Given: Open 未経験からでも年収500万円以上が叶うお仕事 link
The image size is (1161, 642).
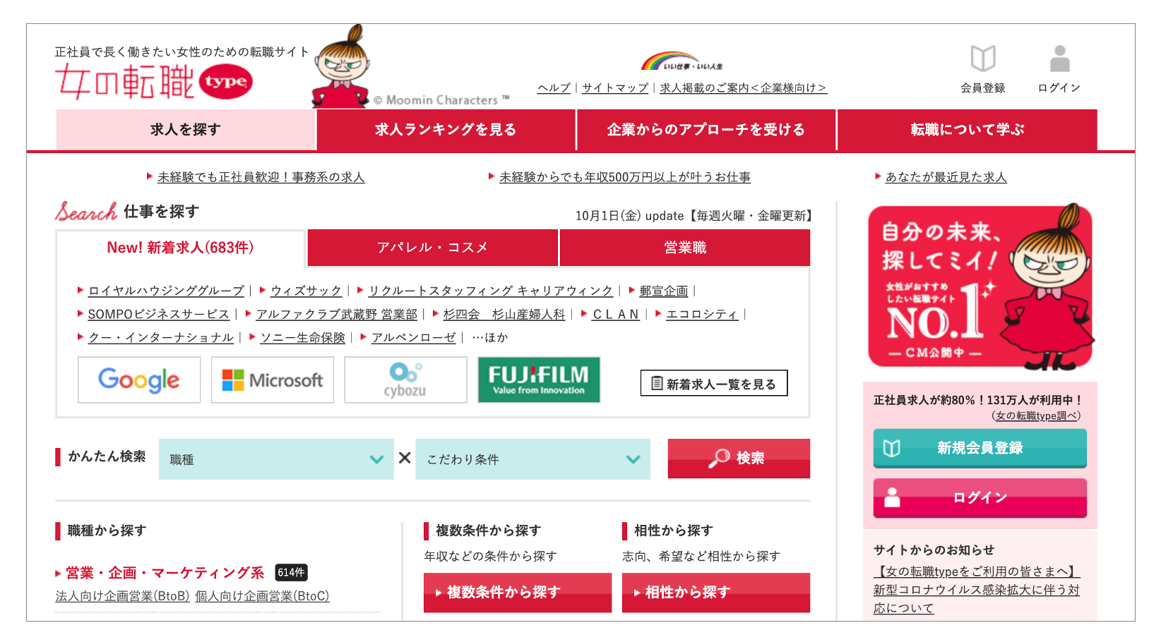Looking at the screenshot, I should [625, 177].
